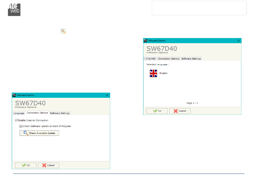Close the Connection Options Software Options window
259x179 pixels.
pyautogui.click(x=107, y=95)
